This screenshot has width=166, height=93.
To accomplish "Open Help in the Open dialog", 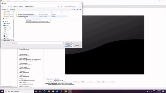I will (80, 10).
